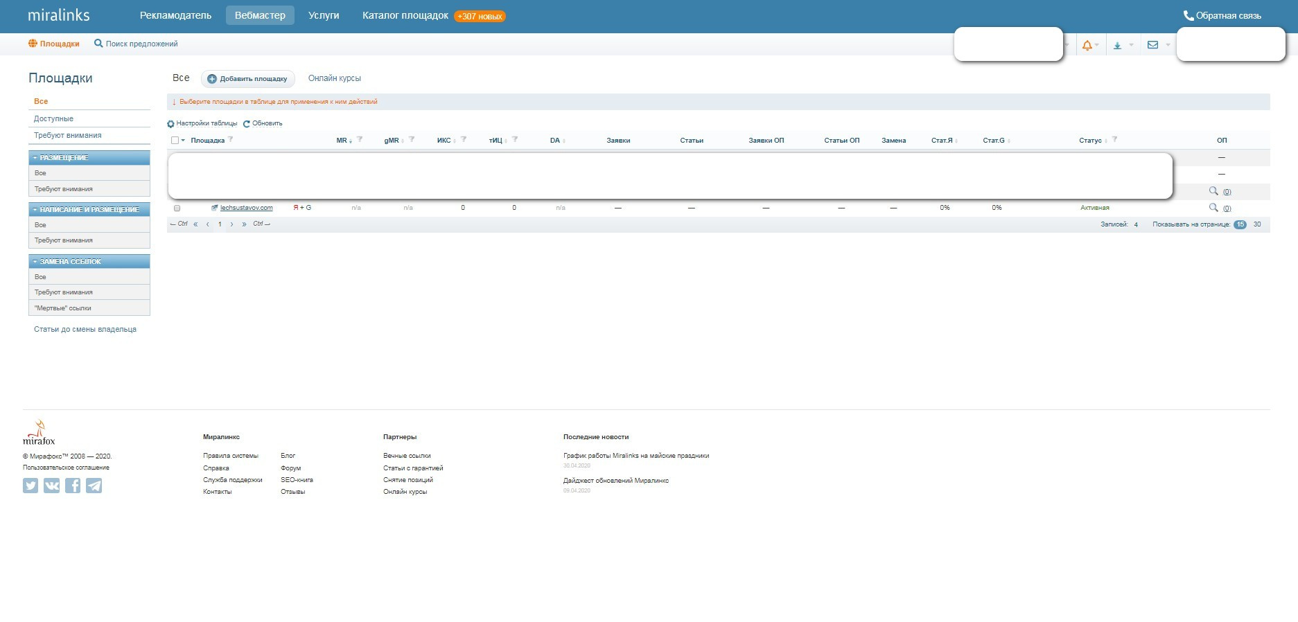Click the phone icon for Обратная связь
The width and height of the screenshot is (1298, 622).
coord(1188,15)
